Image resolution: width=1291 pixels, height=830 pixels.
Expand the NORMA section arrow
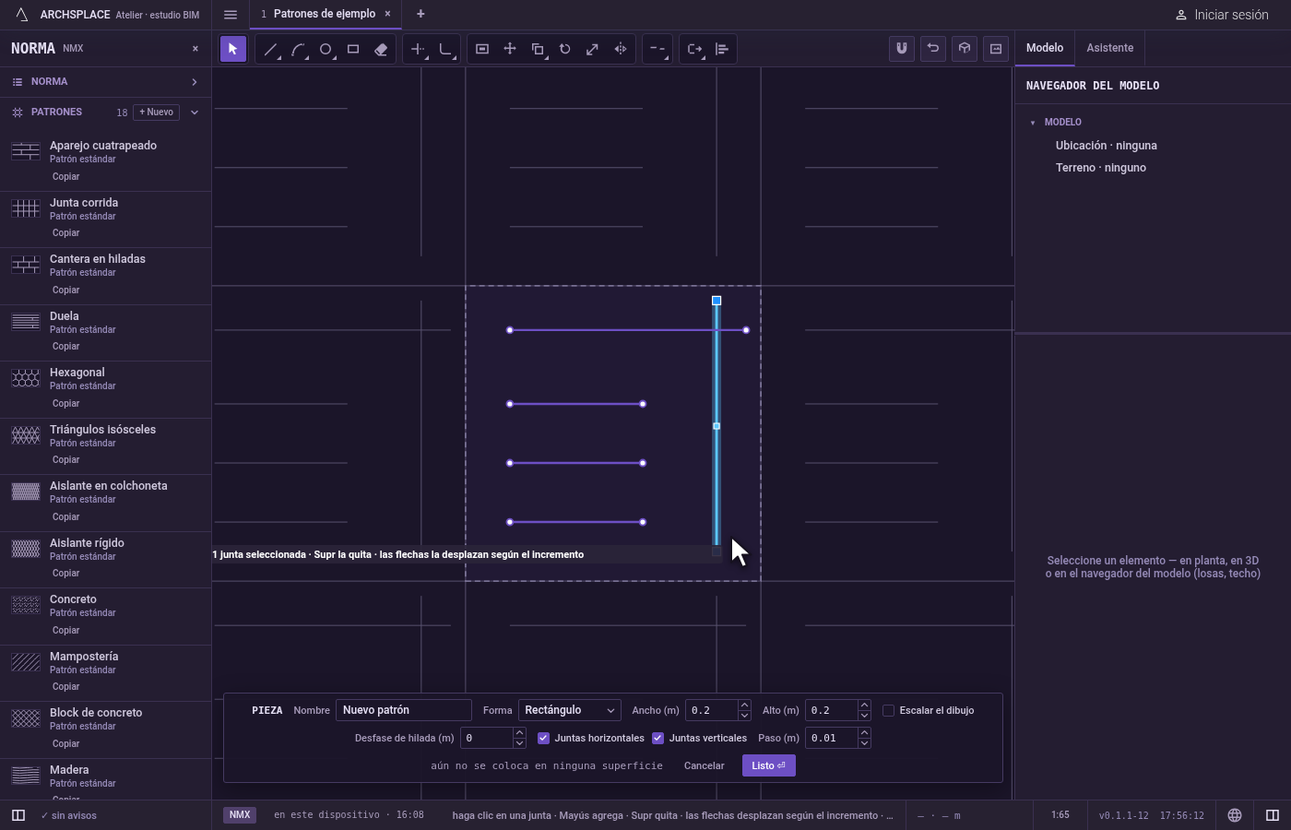click(x=195, y=82)
